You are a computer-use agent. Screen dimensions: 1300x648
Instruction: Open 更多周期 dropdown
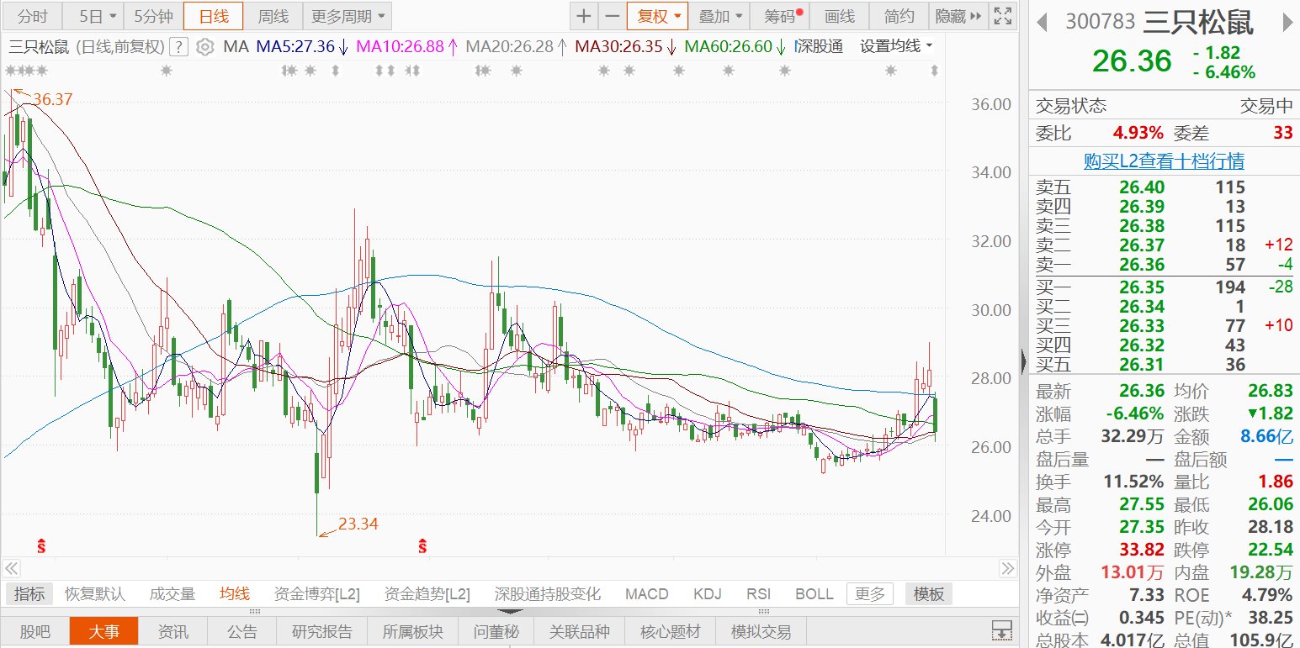pos(347,16)
